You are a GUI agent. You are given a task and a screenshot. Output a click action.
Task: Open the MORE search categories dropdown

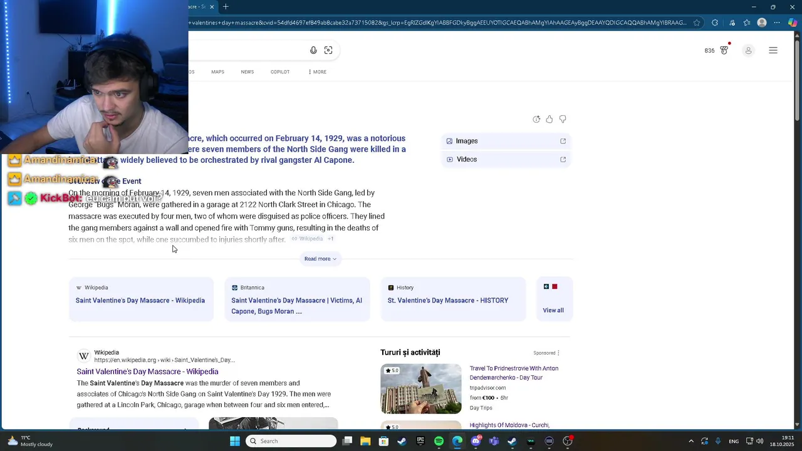tap(317, 72)
